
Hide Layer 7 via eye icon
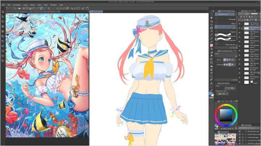(x=240, y=47)
